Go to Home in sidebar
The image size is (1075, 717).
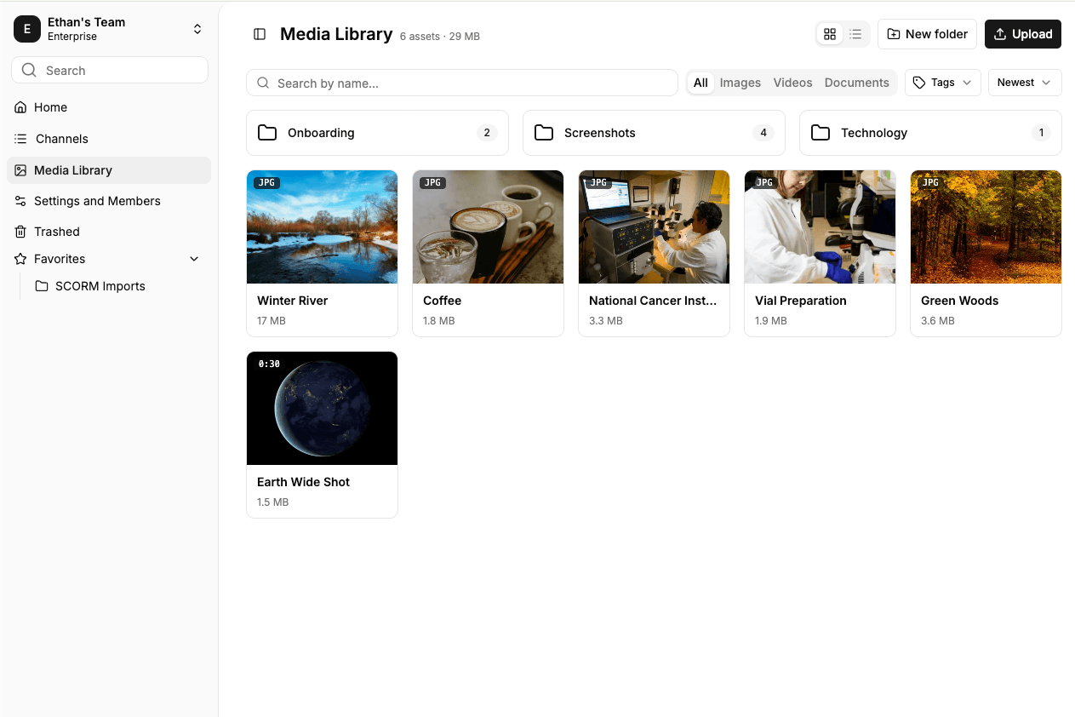109,107
